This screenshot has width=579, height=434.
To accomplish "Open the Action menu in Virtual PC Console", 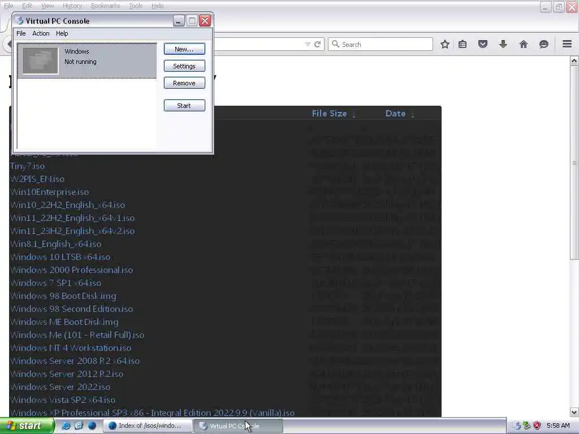I will [x=41, y=33].
